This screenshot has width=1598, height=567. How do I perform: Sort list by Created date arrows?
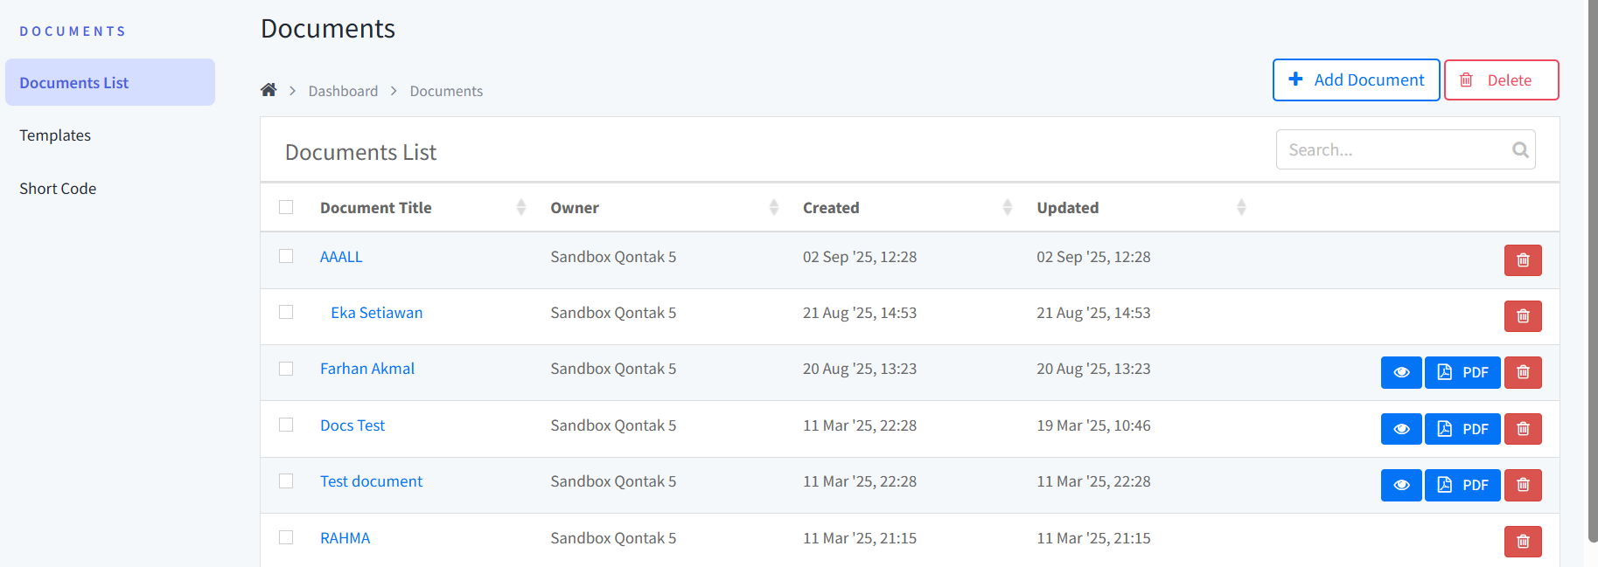[1007, 207]
